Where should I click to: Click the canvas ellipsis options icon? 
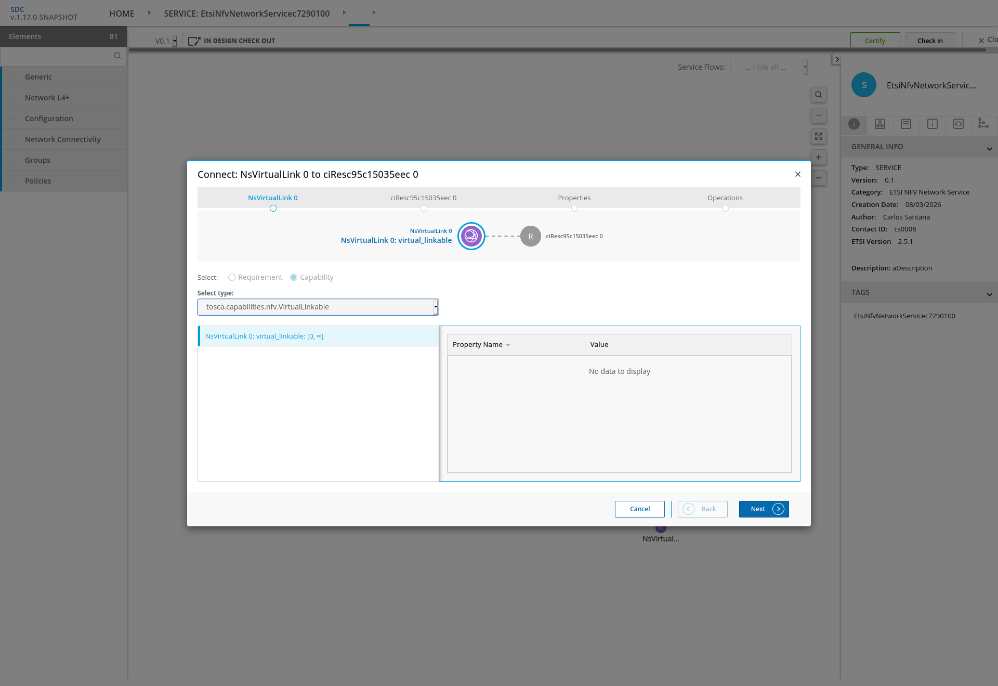(x=819, y=115)
